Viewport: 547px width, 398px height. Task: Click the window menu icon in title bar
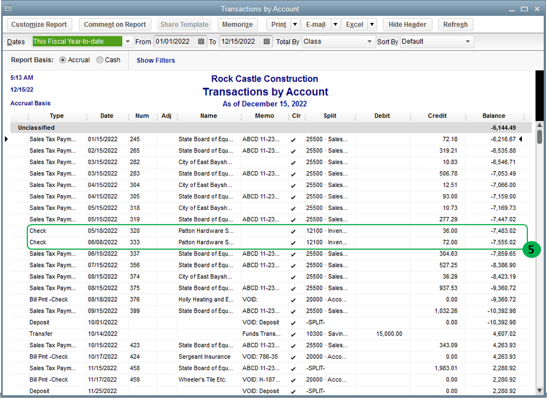pyautogui.click(x=7, y=9)
